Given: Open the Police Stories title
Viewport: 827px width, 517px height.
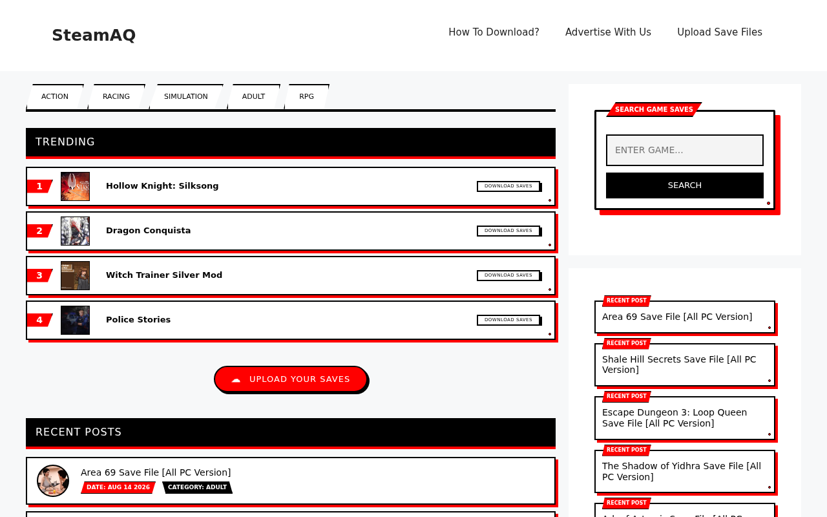Looking at the screenshot, I should pos(138,320).
